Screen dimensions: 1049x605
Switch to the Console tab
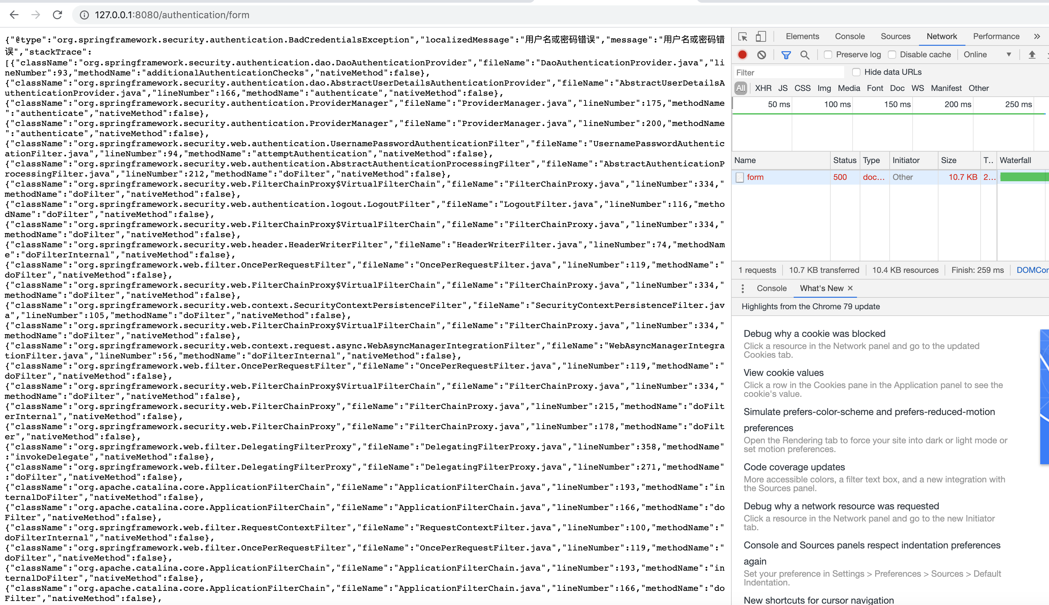pos(850,37)
